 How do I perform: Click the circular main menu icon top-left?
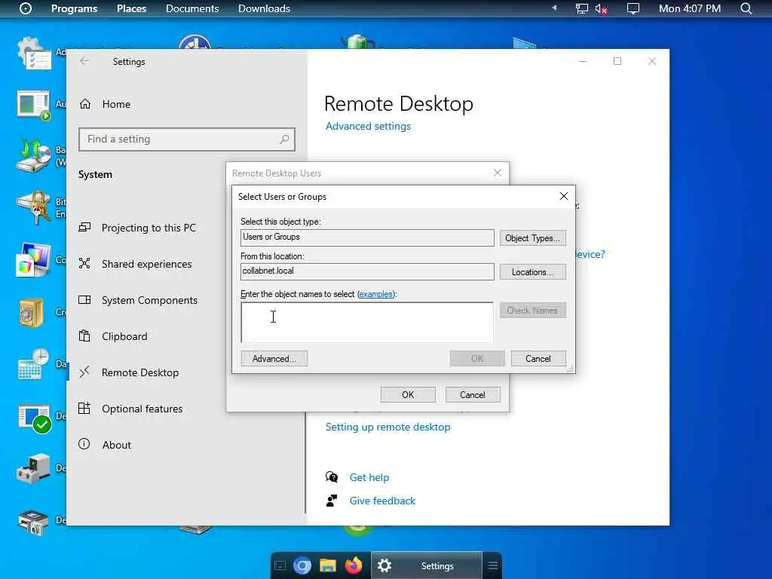[26, 8]
